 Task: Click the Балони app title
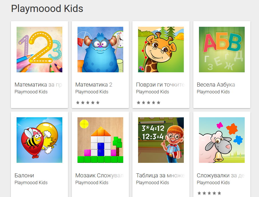point(24,175)
